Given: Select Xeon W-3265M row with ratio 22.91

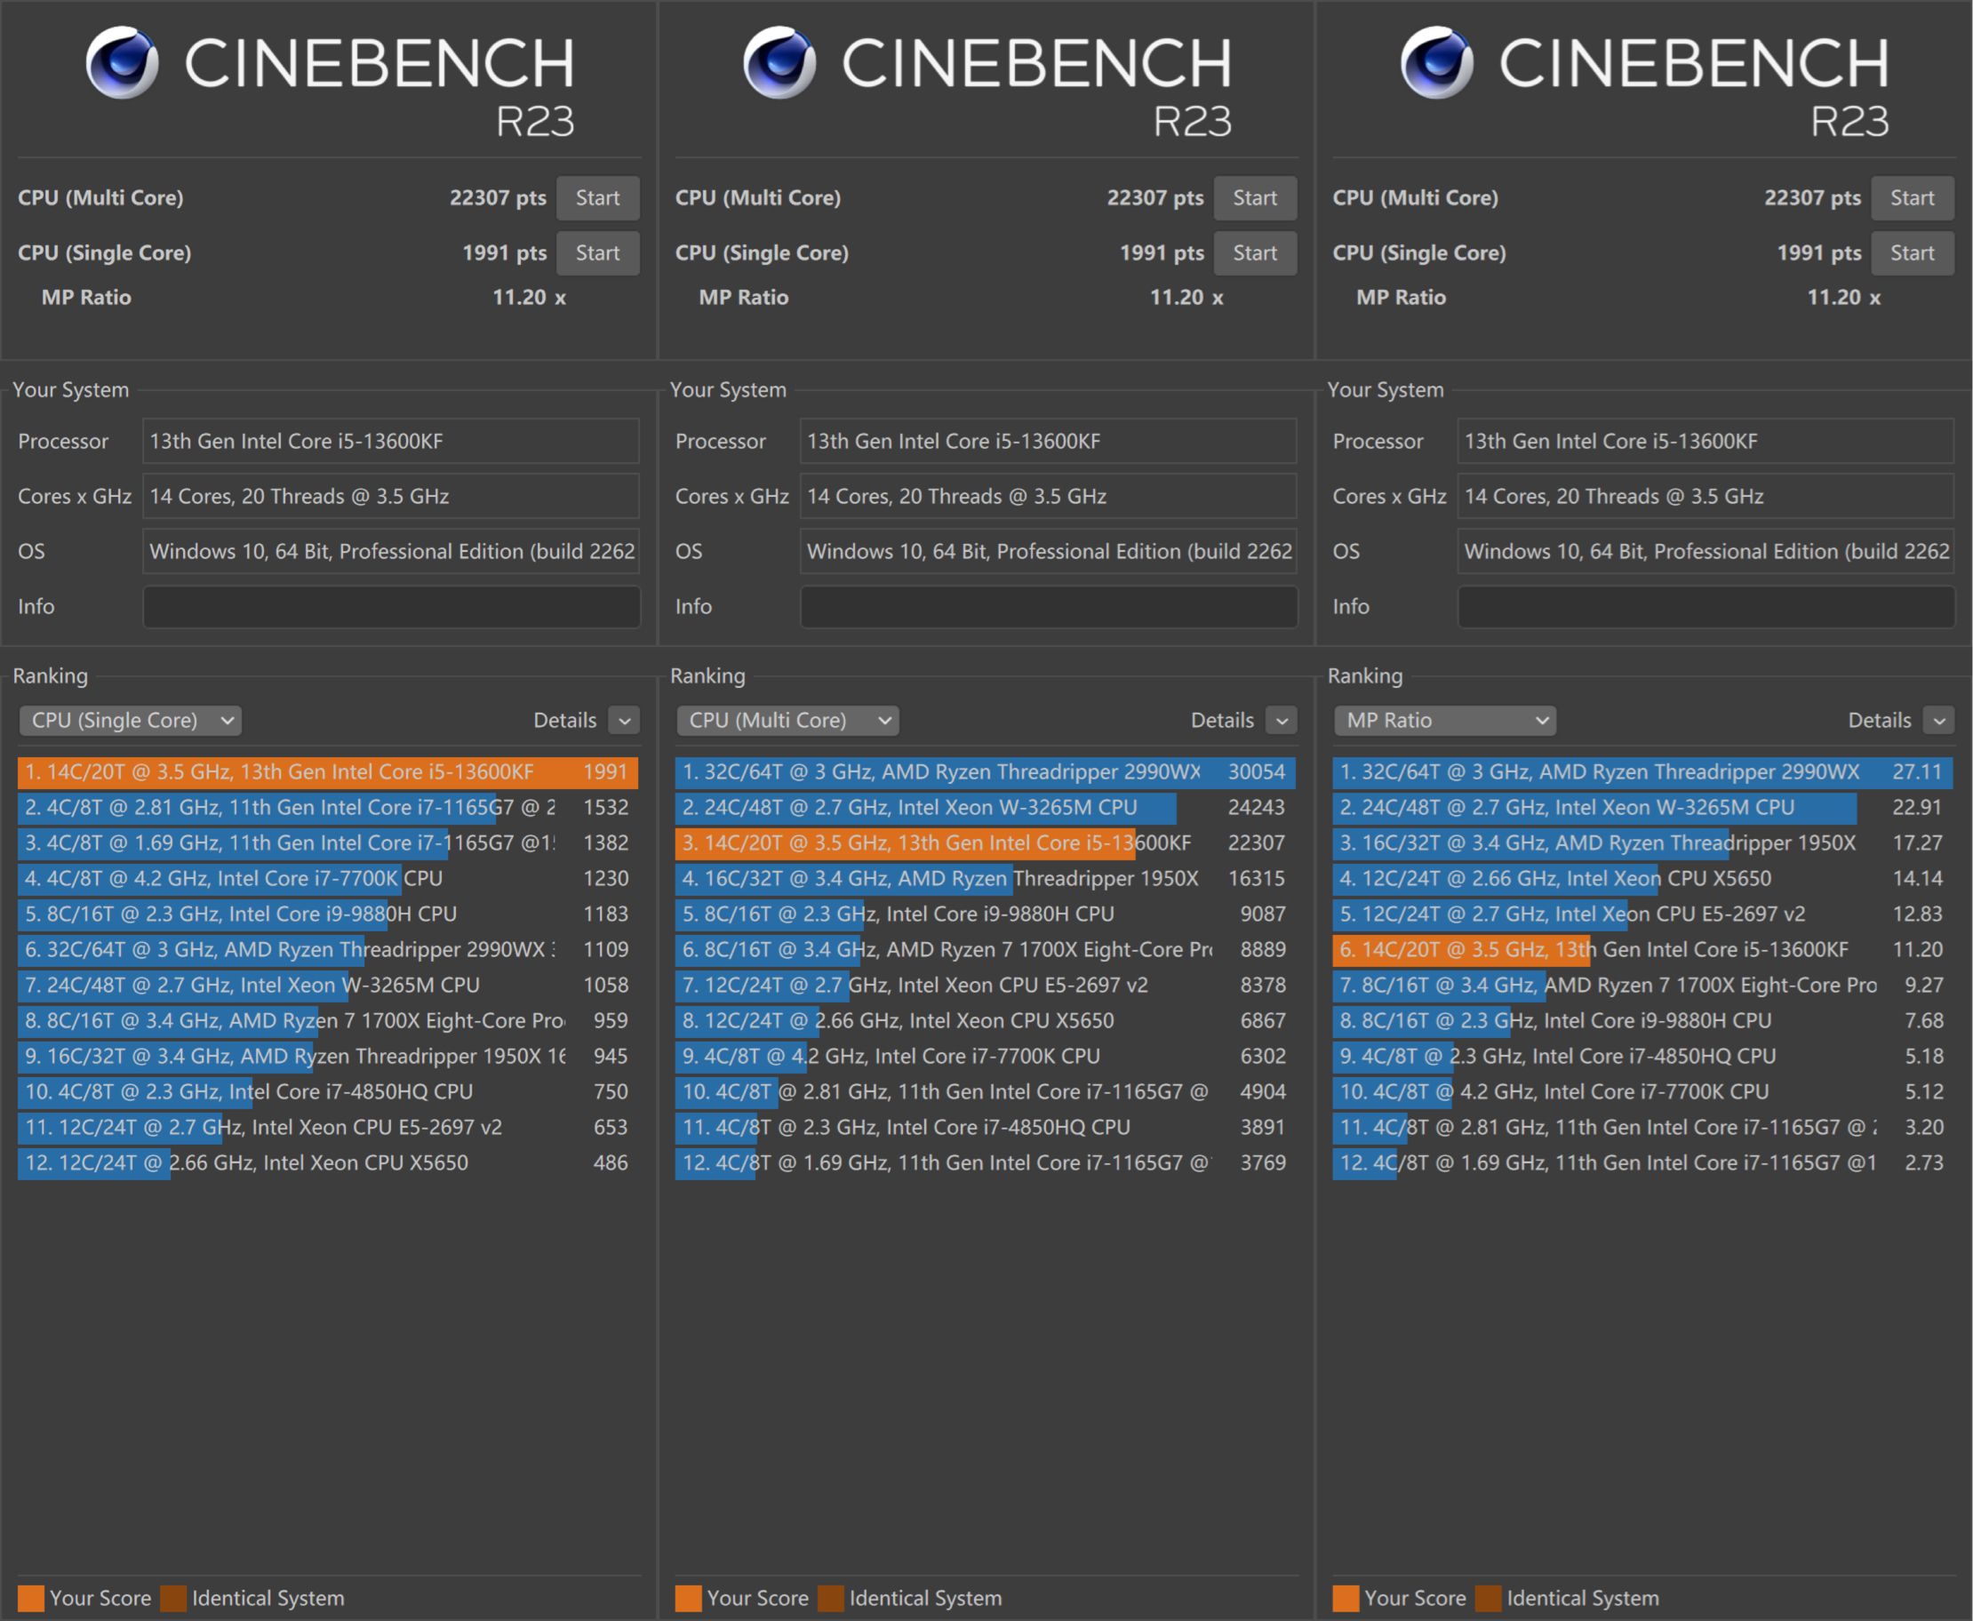Looking at the screenshot, I should tap(1642, 808).
